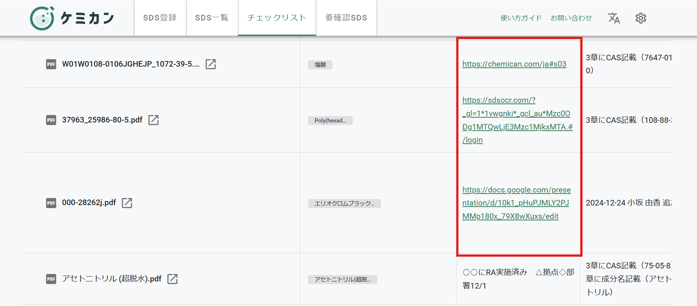The height and width of the screenshot is (306, 697).
Task: Click the 塩酸 tag chip
Action: point(320,64)
